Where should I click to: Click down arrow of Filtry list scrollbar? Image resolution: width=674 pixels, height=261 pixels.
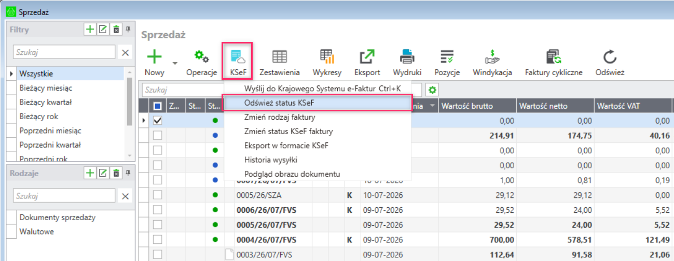tap(130, 155)
